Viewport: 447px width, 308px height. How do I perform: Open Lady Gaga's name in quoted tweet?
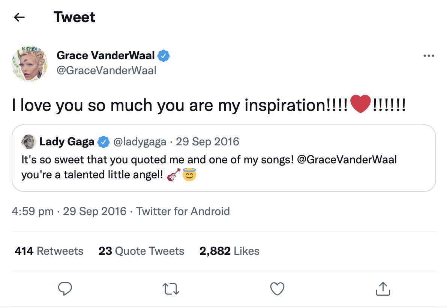point(67,142)
